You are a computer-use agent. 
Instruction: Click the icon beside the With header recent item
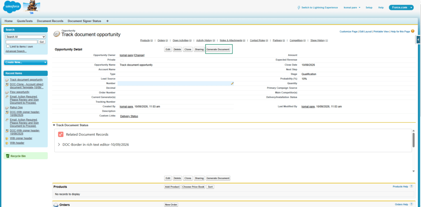pos(7,143)
